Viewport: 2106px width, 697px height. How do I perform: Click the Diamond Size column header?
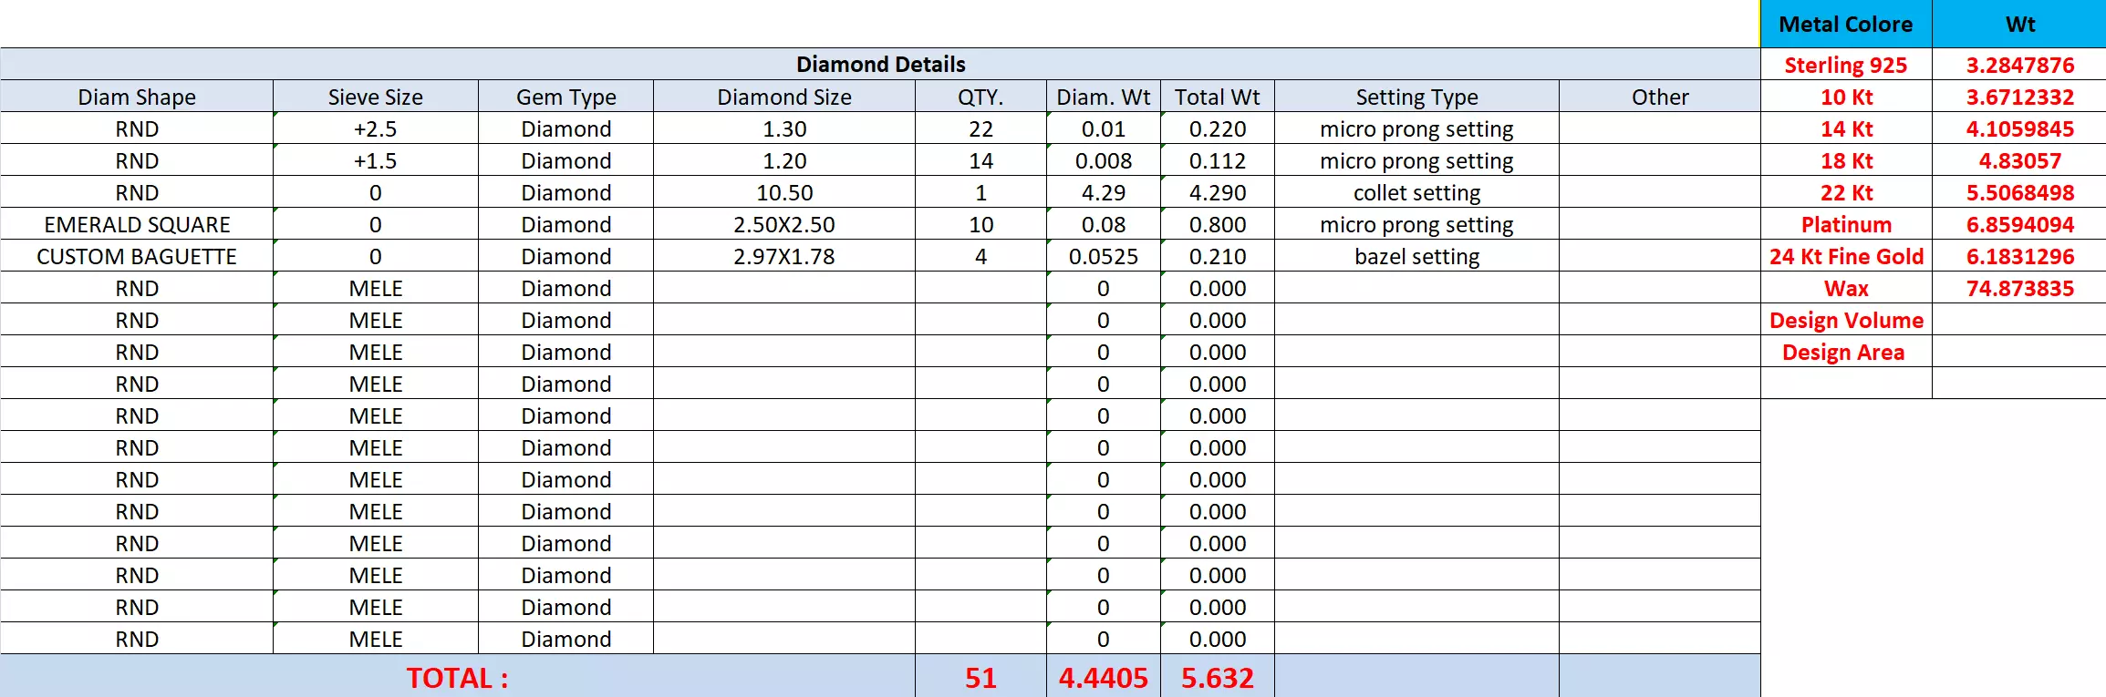tap(784, 97)
